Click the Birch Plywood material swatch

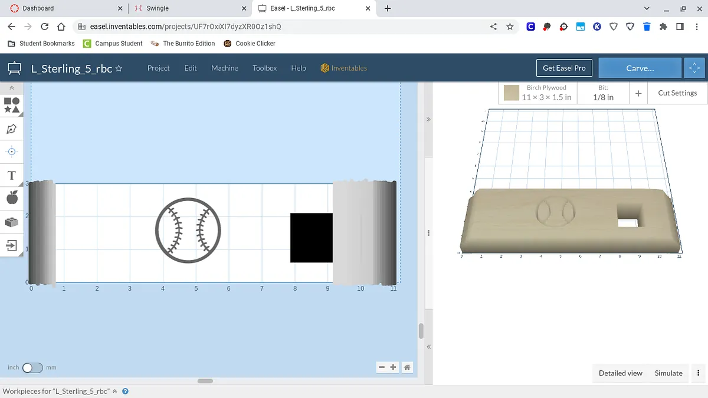(512, 93)
